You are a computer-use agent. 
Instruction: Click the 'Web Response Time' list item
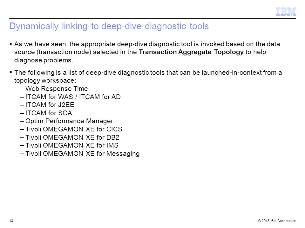[57, 89]
